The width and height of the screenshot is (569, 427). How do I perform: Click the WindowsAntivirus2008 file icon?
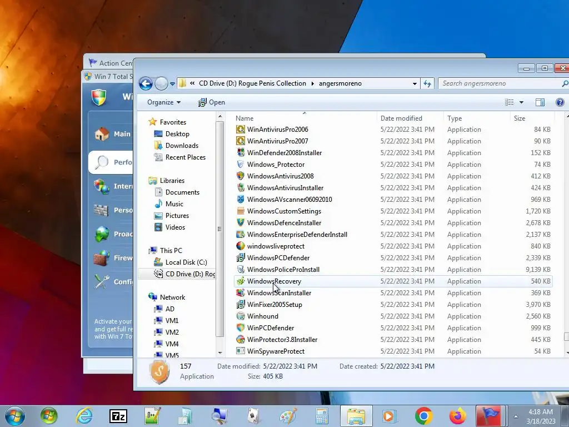pos(240,176)
